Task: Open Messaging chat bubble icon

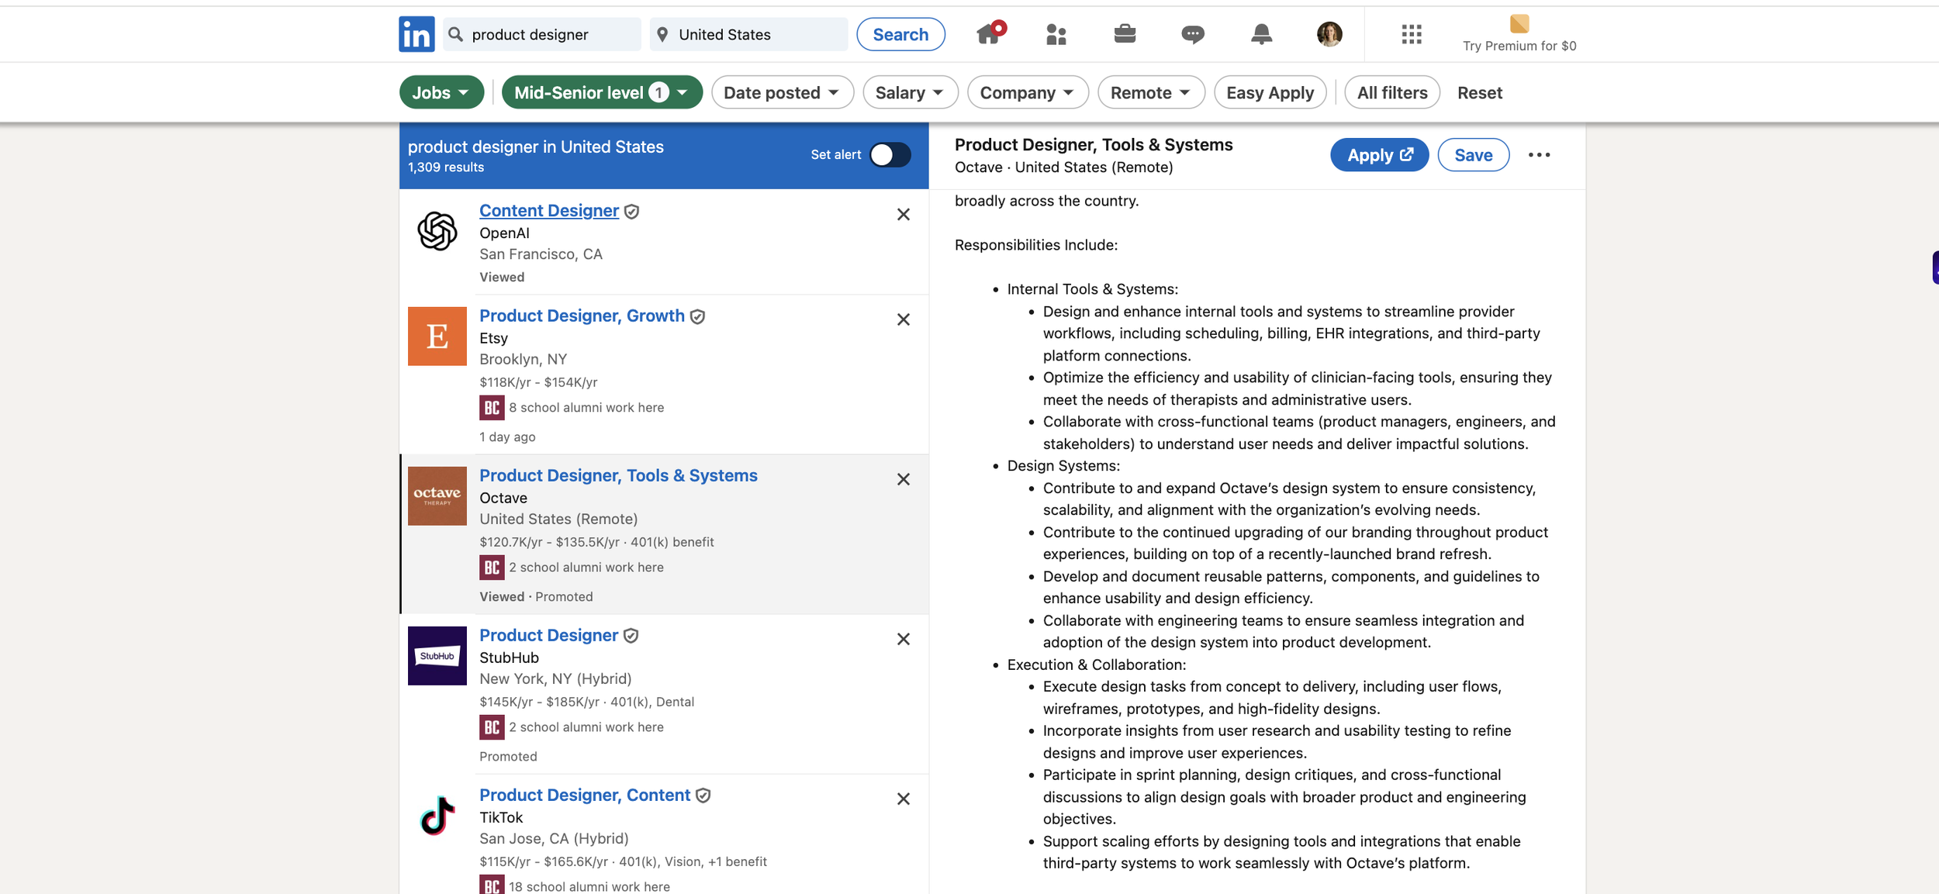Action: click(1192, 34)
